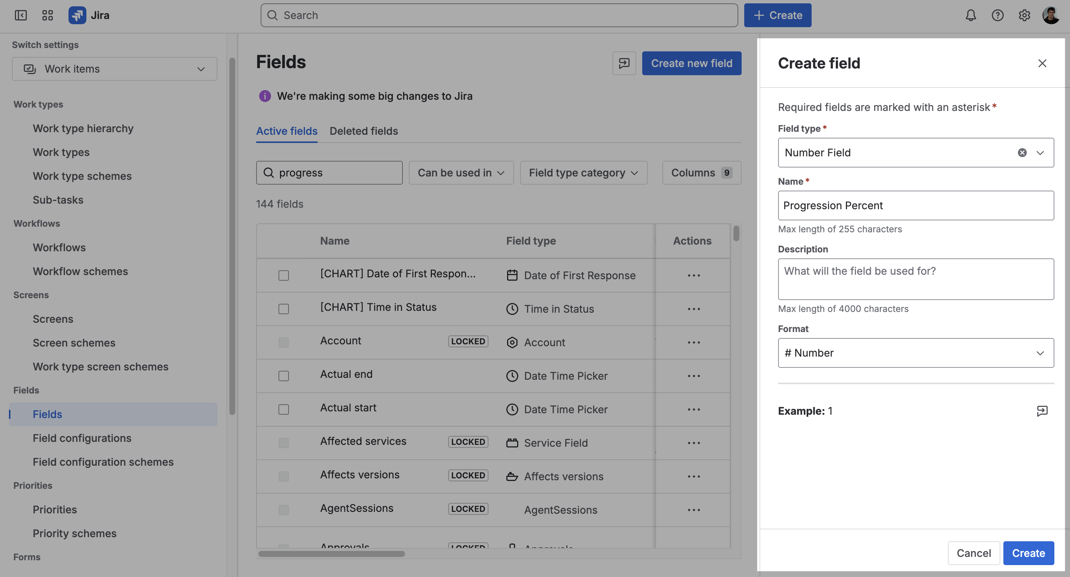Open the Work items settings switcher dropdown

[x=115, y=69]
